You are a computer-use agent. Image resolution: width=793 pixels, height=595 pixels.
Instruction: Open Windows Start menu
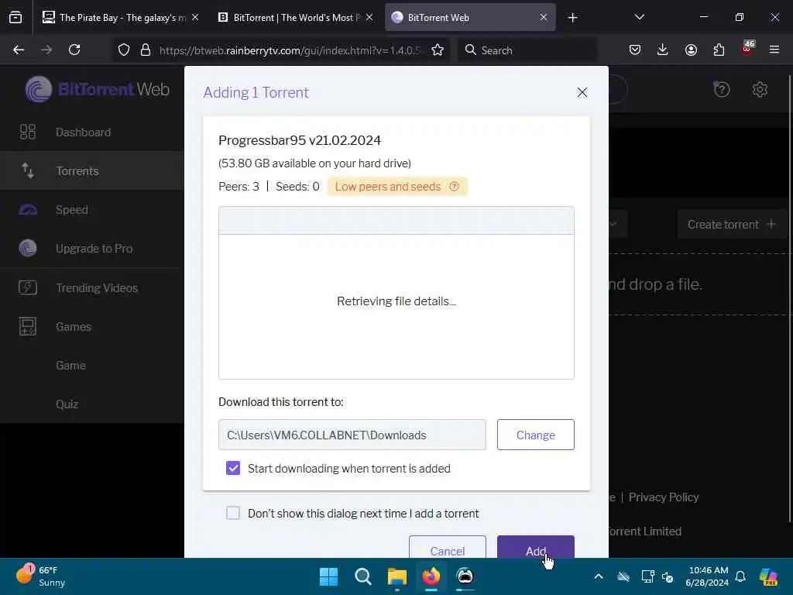pos(328,576)
